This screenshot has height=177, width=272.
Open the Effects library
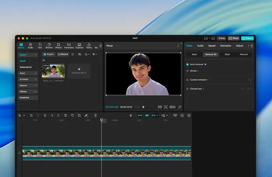click(58, 46)
